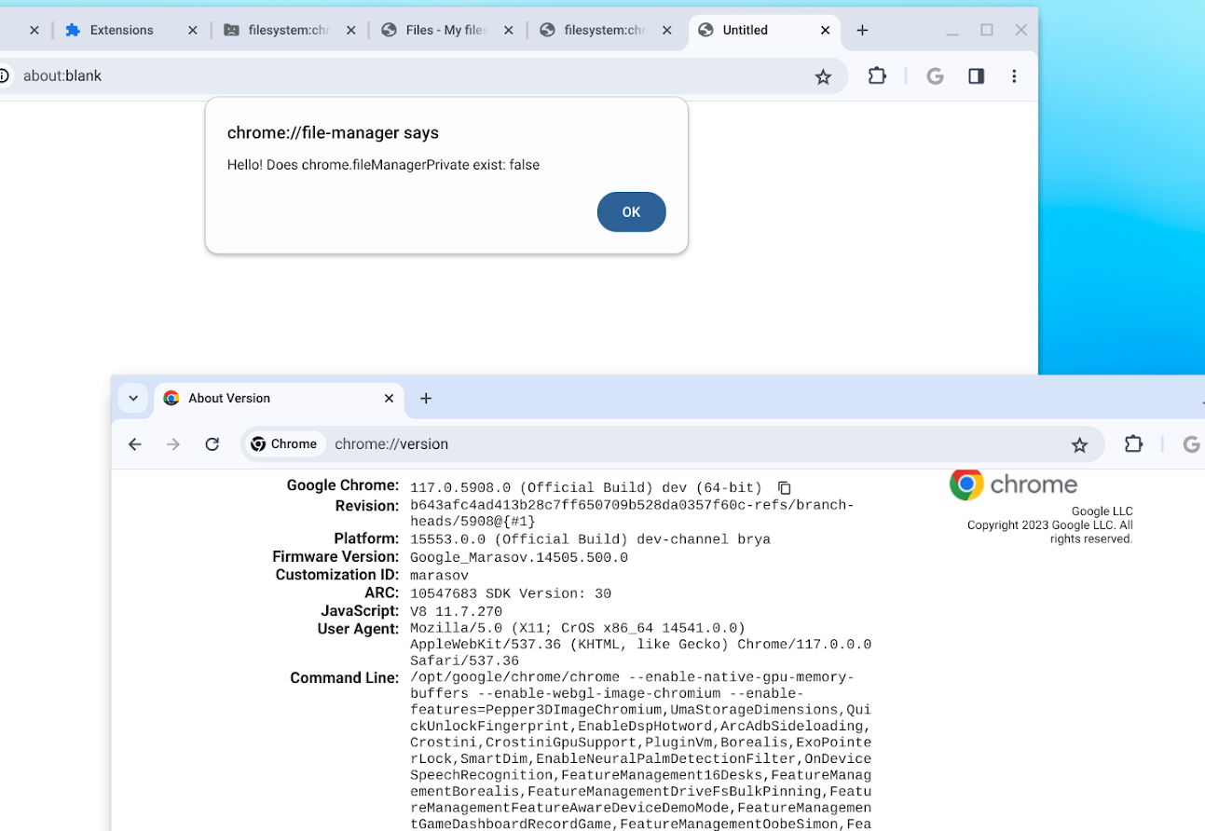The height and width of the screenshot is (831, 1205).
Task: Copy the Chrome version string with the copy icon
Action: click(x=785, y=488)
